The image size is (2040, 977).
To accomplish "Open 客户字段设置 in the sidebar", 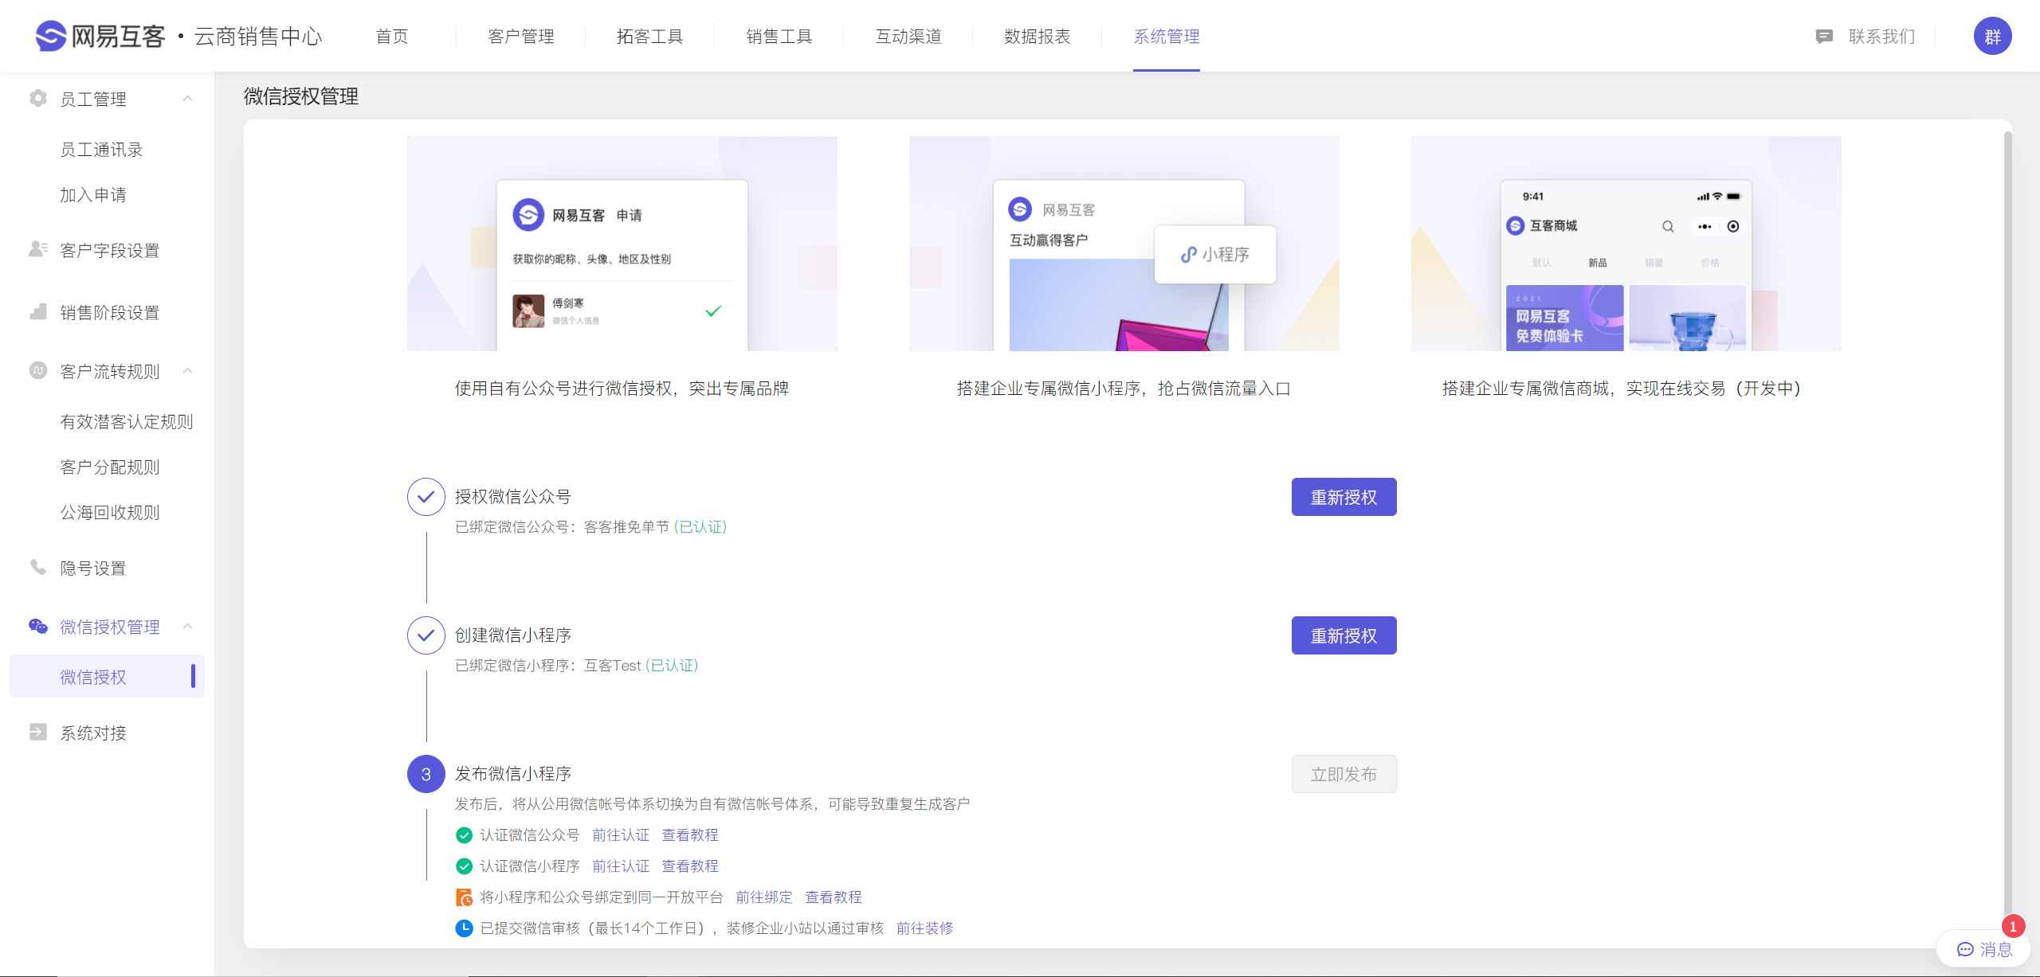I will 110,251.
